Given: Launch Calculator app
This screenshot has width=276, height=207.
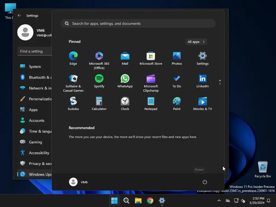Looking at the screenshot, I should pos(99,104).
